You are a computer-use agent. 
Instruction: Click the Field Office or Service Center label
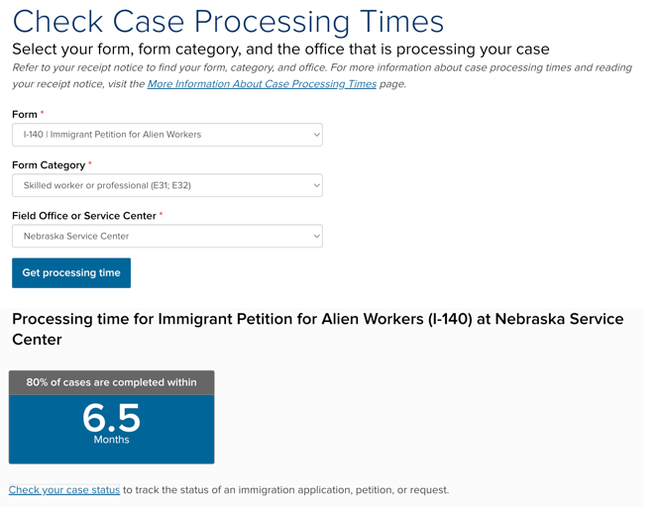84,216
